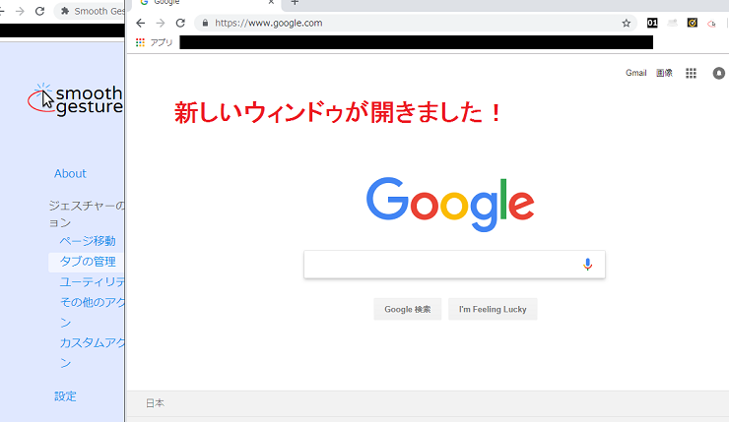Open ページ移動 in Smooth Gestures sidebar
Viewport: 729px width, 422px height.
88,241
